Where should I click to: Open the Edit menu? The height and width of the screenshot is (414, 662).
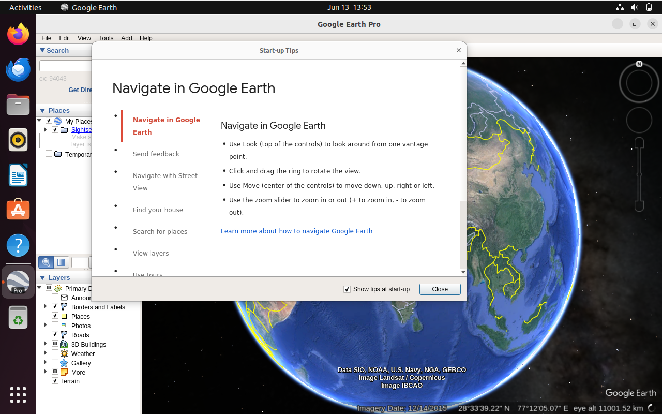tap(64, 38)
